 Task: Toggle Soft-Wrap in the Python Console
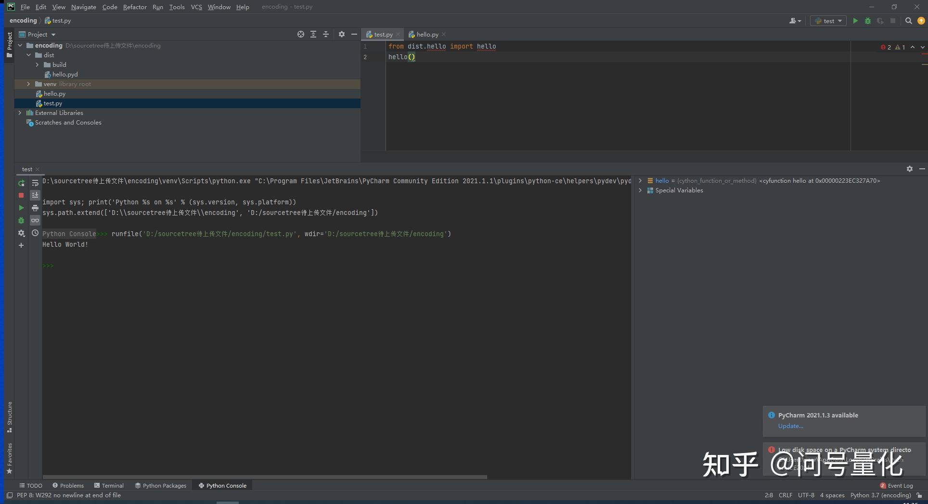[x=35, y=183]
